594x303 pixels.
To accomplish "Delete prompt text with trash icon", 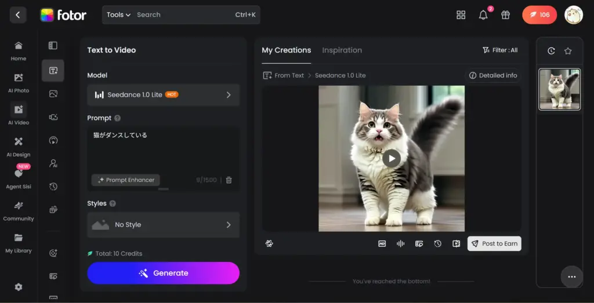I will tap(229, 180).
